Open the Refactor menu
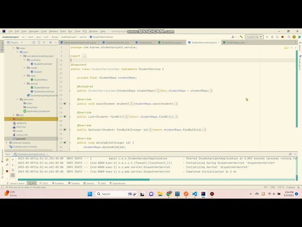This screenshot has height=227, width=302. tap(53, 31)
